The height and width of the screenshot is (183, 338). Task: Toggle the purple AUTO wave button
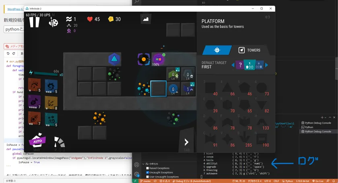click(37, 140)
